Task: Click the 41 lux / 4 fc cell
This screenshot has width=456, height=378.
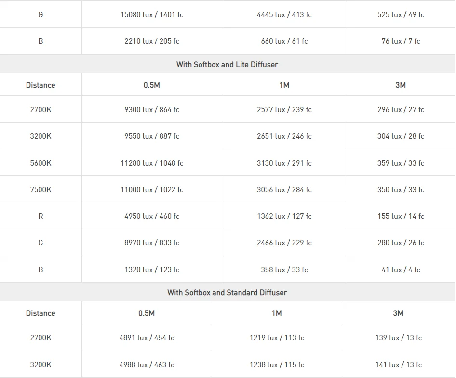Action: [x=401, y=270]
